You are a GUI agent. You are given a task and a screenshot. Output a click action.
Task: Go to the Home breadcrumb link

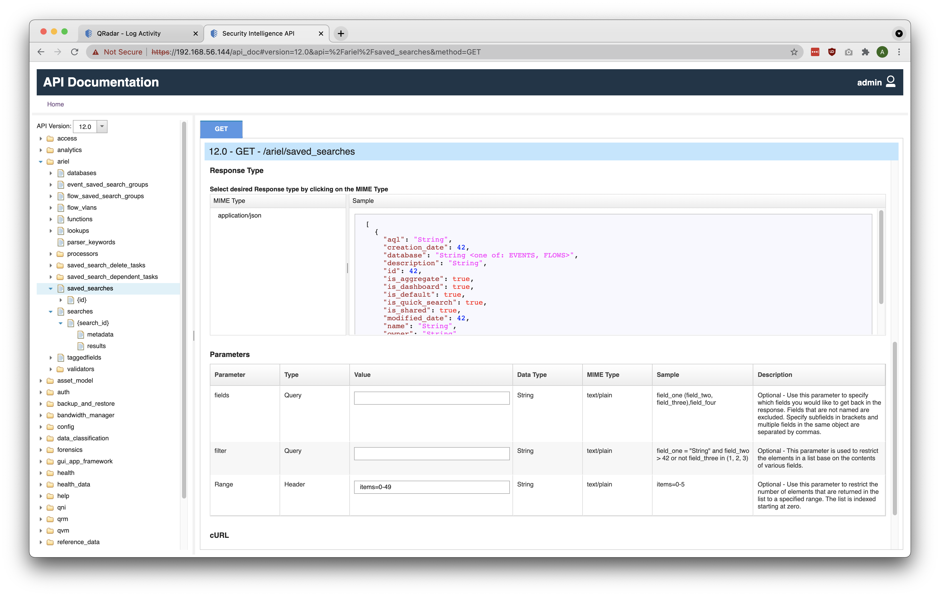pyautogui.click(x=55, y=104)
